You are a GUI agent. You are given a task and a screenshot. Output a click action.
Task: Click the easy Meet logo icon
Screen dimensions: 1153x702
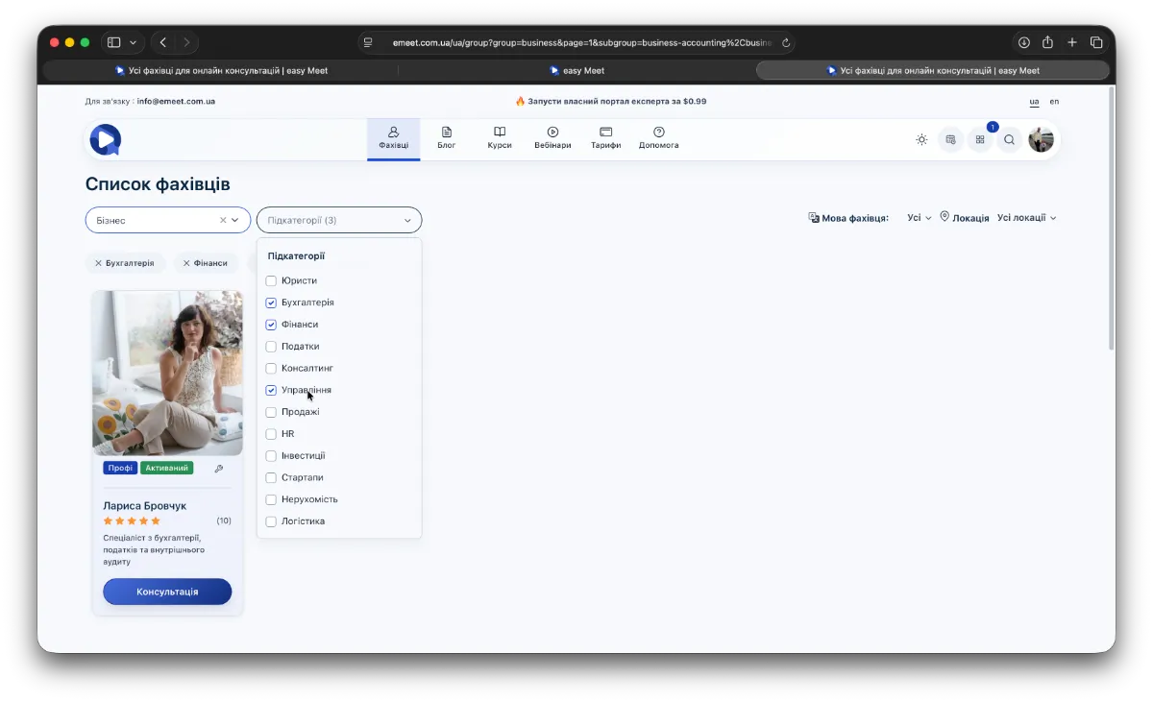click(x=105, y=139)
